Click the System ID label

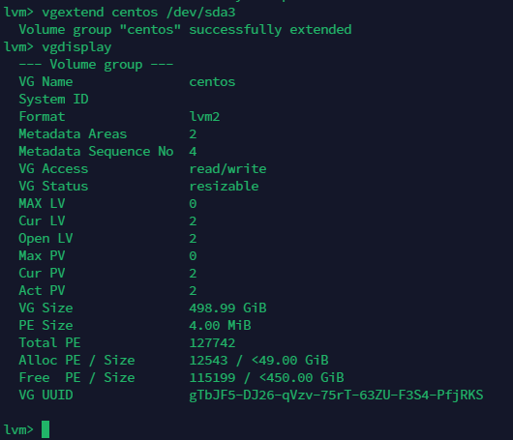click(x=53, y=100)
